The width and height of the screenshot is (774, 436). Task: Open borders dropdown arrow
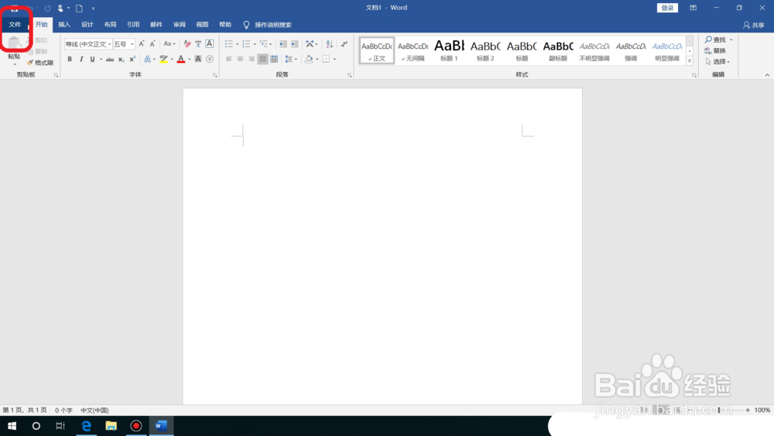pyautogui.click(x=334, y=60)
